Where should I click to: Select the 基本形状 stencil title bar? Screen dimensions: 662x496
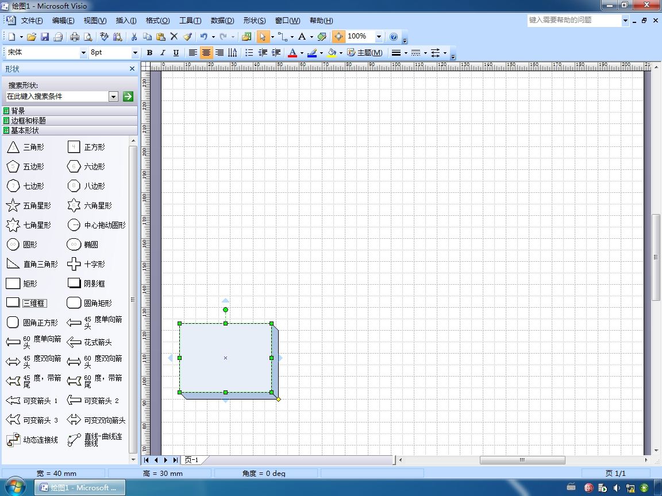[70, 130]
